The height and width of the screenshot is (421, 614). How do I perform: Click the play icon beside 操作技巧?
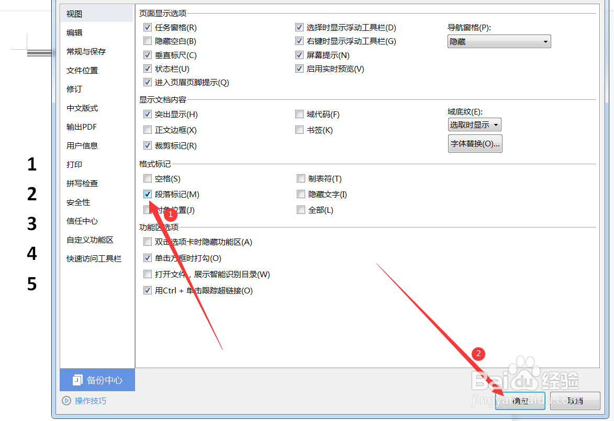tap(66, 401)
